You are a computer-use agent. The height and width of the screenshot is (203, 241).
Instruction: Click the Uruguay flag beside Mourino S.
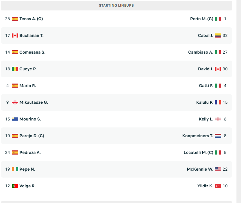click(x=15, y=119)
